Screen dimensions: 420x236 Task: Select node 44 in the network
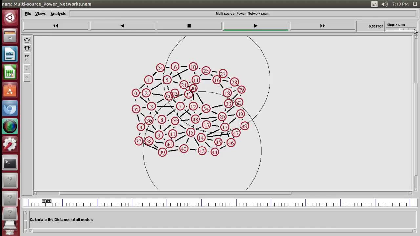pyautogui.click(x=215, y=152)
